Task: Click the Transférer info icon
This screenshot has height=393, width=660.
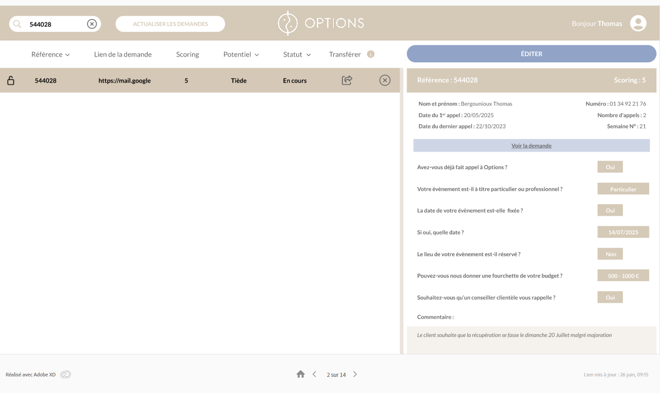Action: pos(371,54)
